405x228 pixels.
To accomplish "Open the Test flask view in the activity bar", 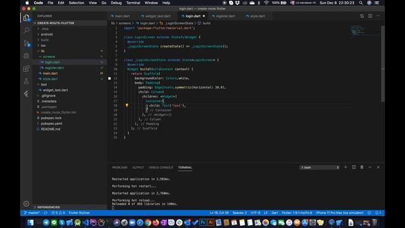I will (27, 81).
